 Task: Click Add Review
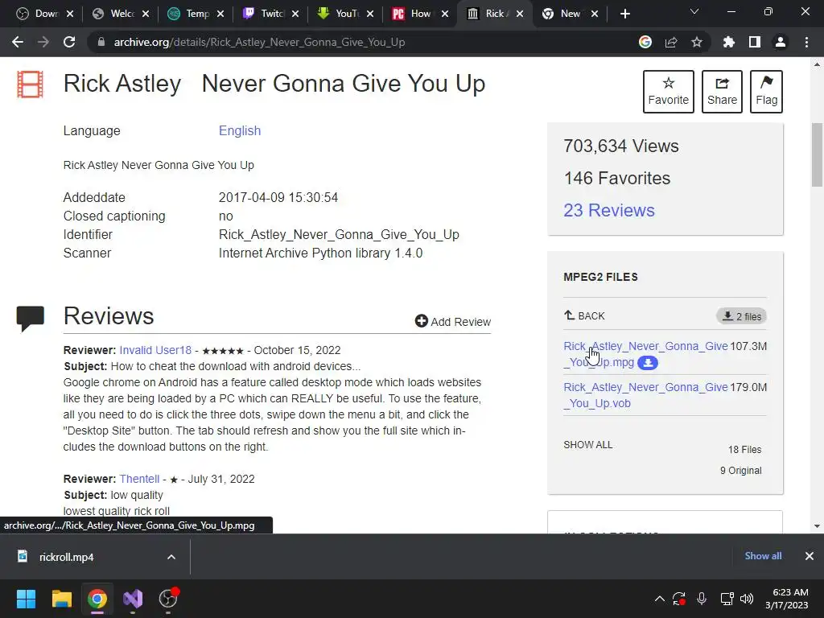click(453, 322)
